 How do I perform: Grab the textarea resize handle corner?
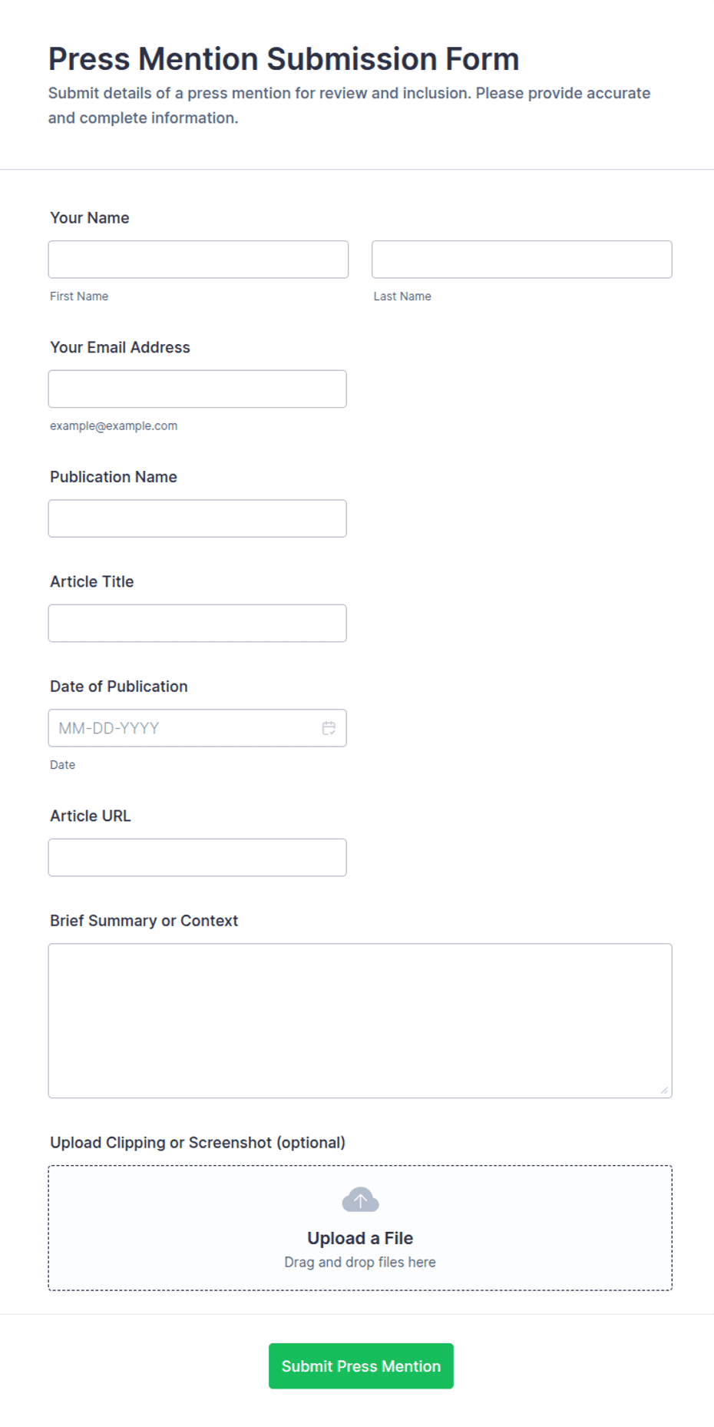(664, 1090)
